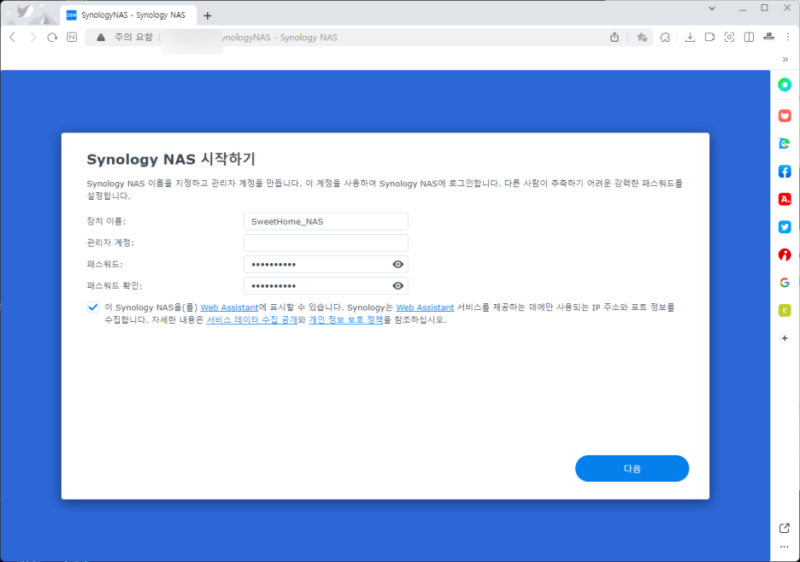Open screen recording tool icon

pos(709,38)
